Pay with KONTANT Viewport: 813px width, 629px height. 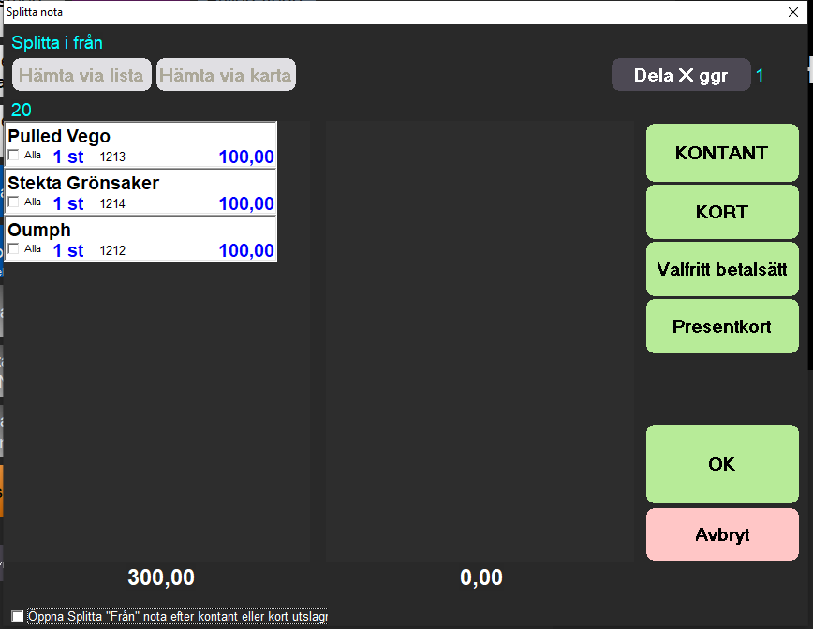click(x=721, y=153)
